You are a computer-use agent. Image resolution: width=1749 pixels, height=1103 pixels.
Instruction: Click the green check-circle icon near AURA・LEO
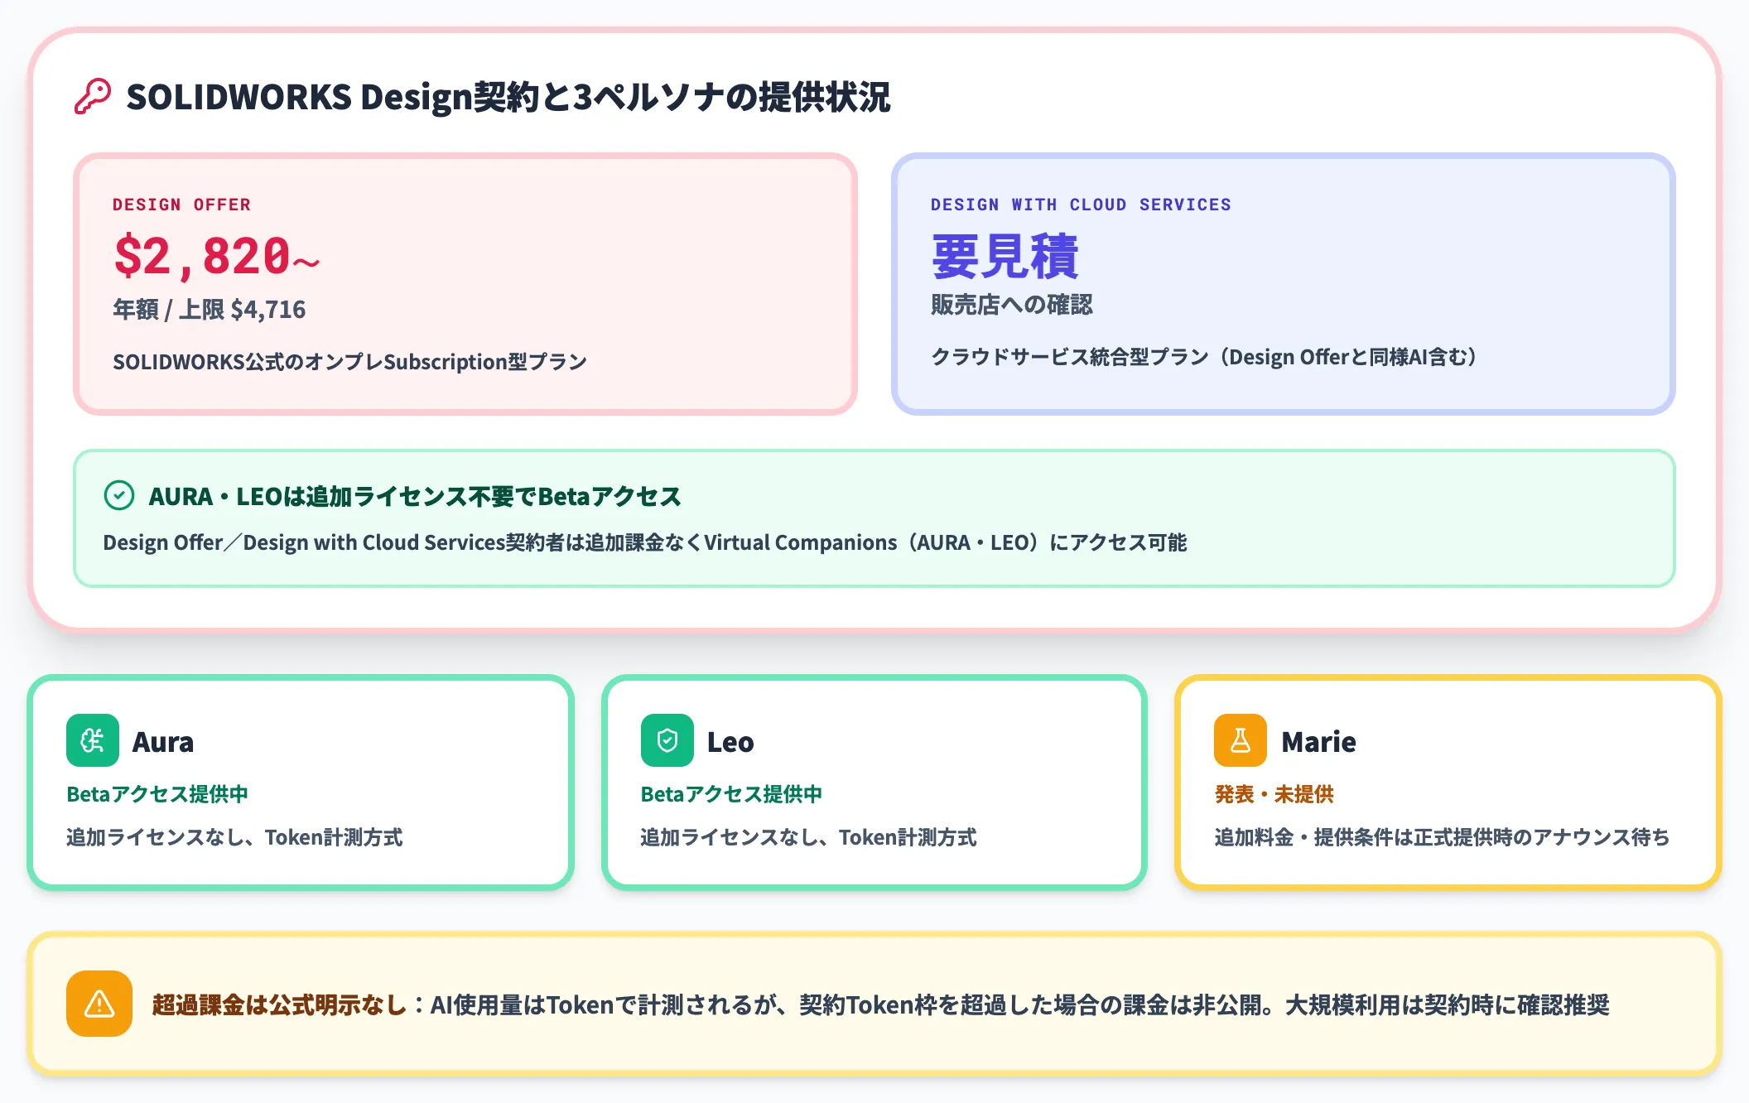click(x=119, y=496)
